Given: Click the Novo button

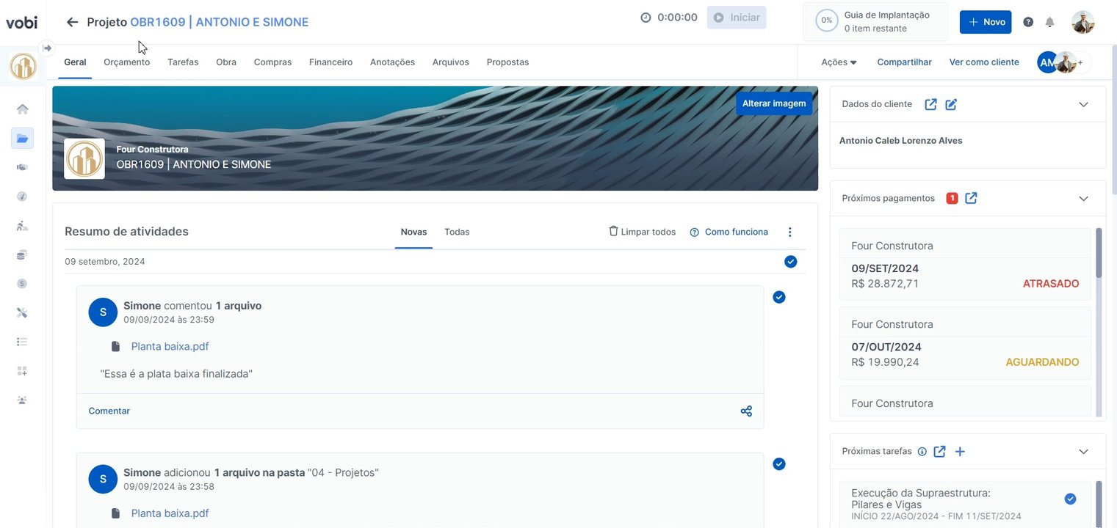Looking at the screenshot, I should (986, 22).
